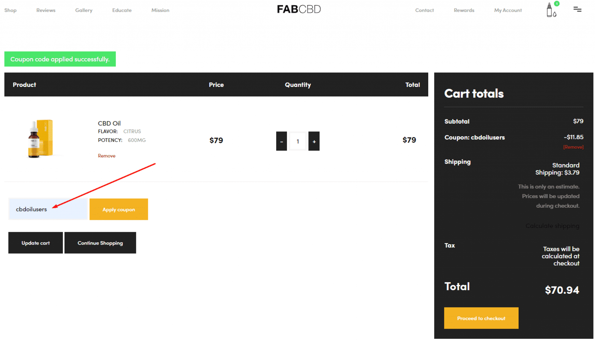The width and height of the screenshot is (595, 340).
Task: Click the Update cart button
Action: click(35, 243)
